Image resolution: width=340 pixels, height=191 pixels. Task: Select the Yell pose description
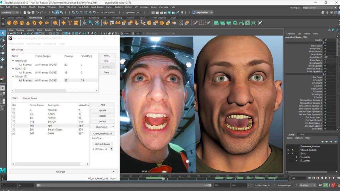click(50, 126)
